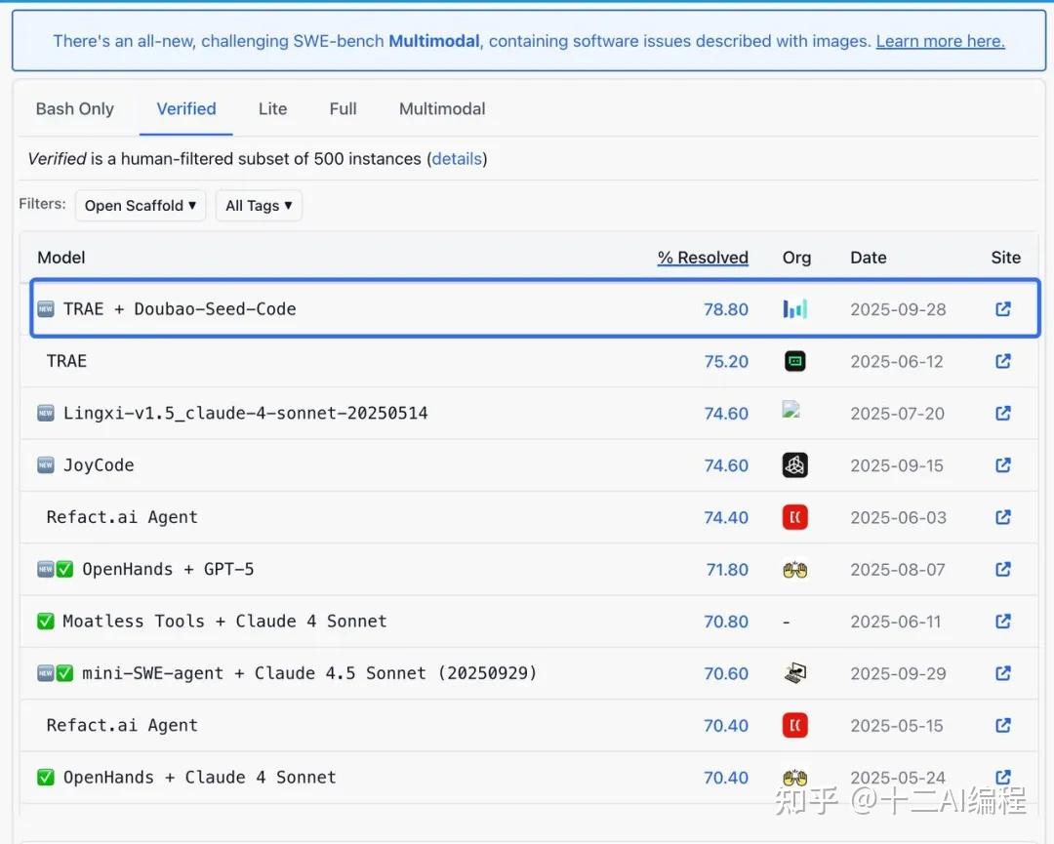Screen dimensions: 1054x844
Task: Click green checkmark beside Moatless Tools
Action: [46, 622]
